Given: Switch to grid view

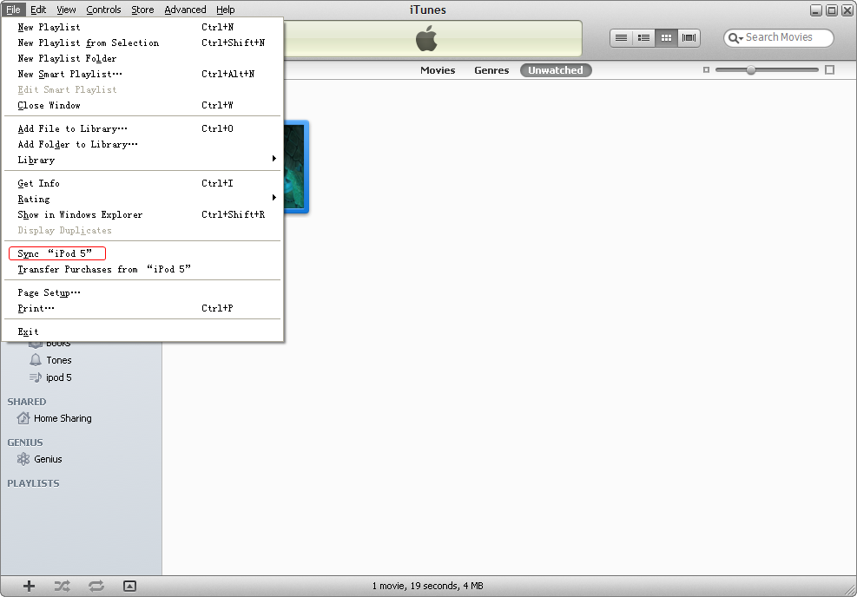Looking at the screenshot, I should coord(666,37).
